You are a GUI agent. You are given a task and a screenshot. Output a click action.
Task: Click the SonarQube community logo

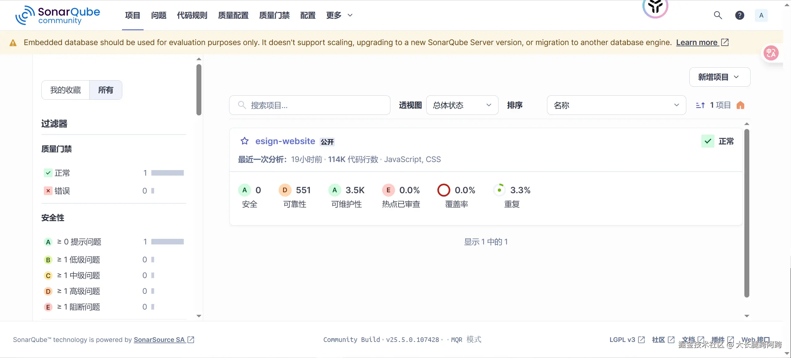pyautogui.click(x=58, y=15)
